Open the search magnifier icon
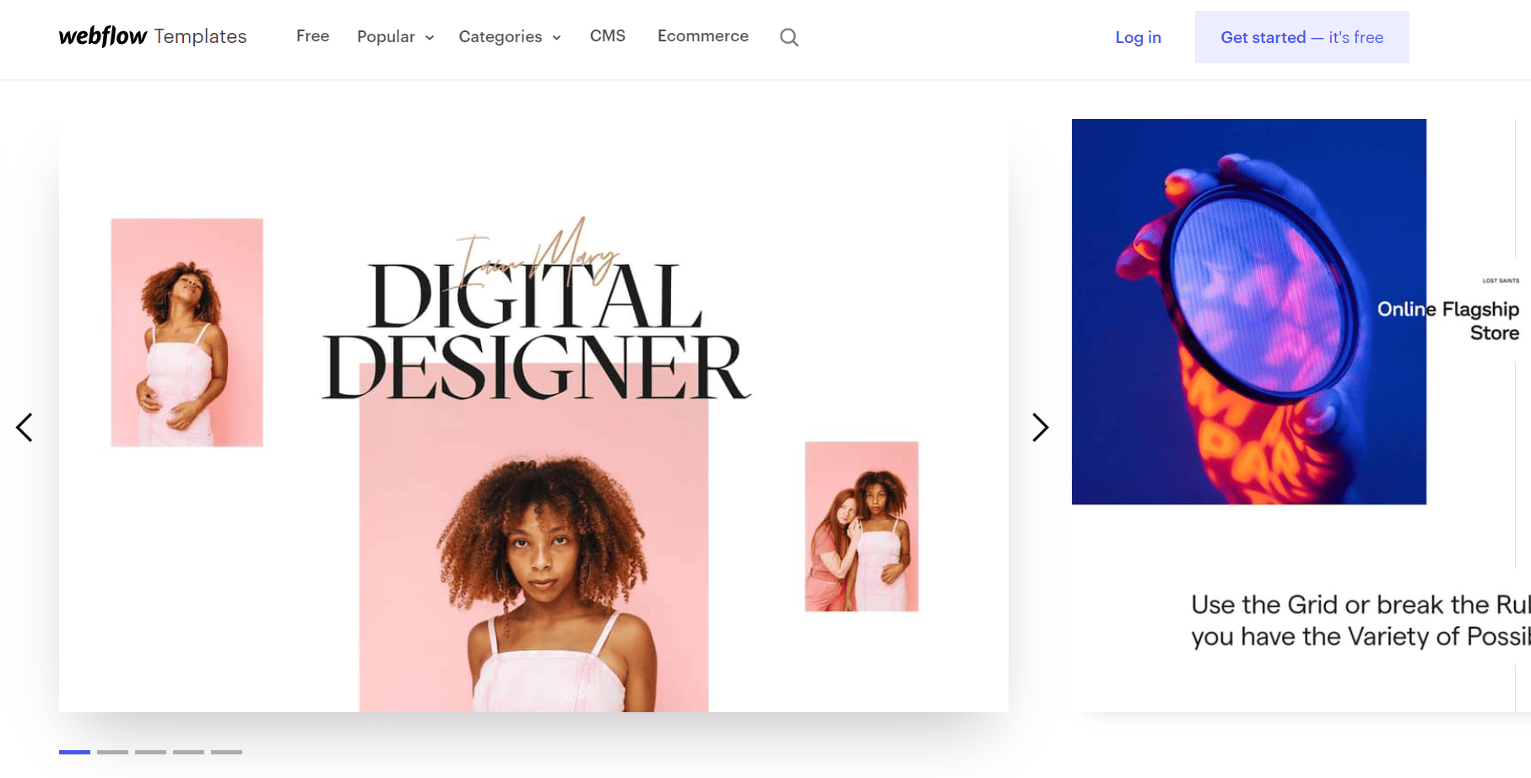The width and height of the screenshot is (1531, 778). pos(789,37)
